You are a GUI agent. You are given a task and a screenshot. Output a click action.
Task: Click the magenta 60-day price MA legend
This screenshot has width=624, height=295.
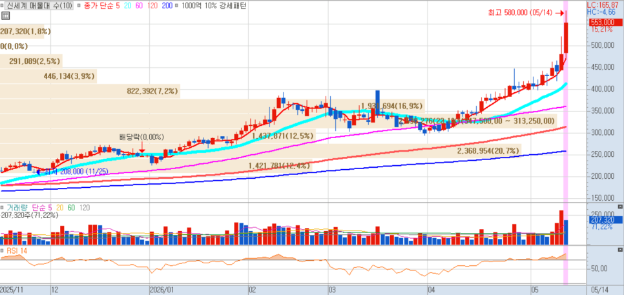138,6
